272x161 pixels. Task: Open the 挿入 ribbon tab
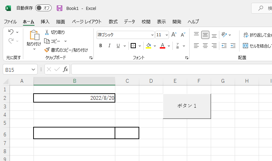(45, 22)
